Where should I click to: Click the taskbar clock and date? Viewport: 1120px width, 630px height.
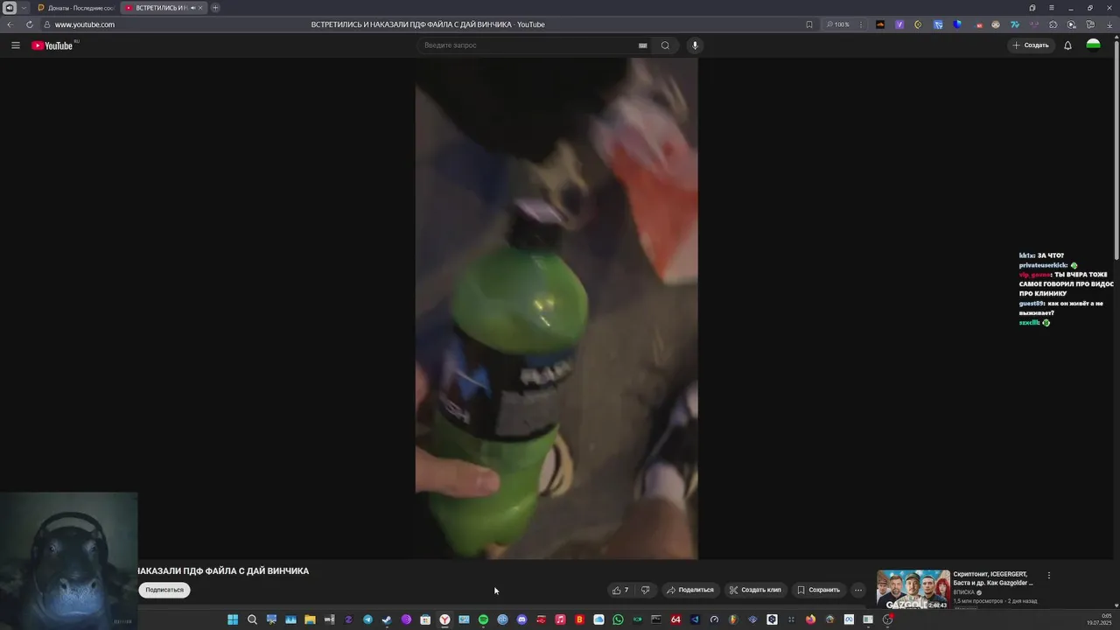(x=1099, y=619)
